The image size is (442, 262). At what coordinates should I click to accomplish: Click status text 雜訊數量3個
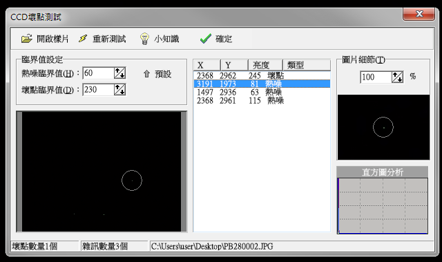pyautogui.click(x=104, y=246)
